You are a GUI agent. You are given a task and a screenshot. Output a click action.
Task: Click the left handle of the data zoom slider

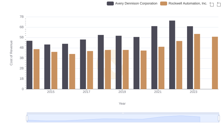tap(27, 118)
